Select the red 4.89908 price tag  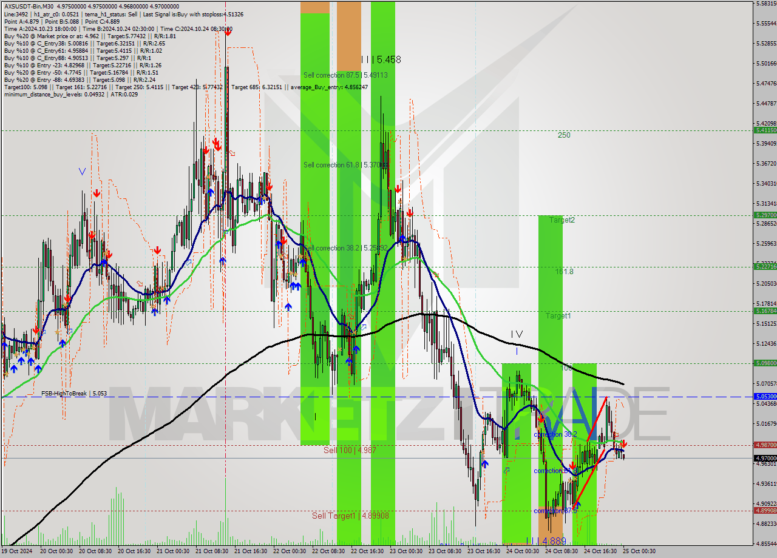click(x=765, y=510)
